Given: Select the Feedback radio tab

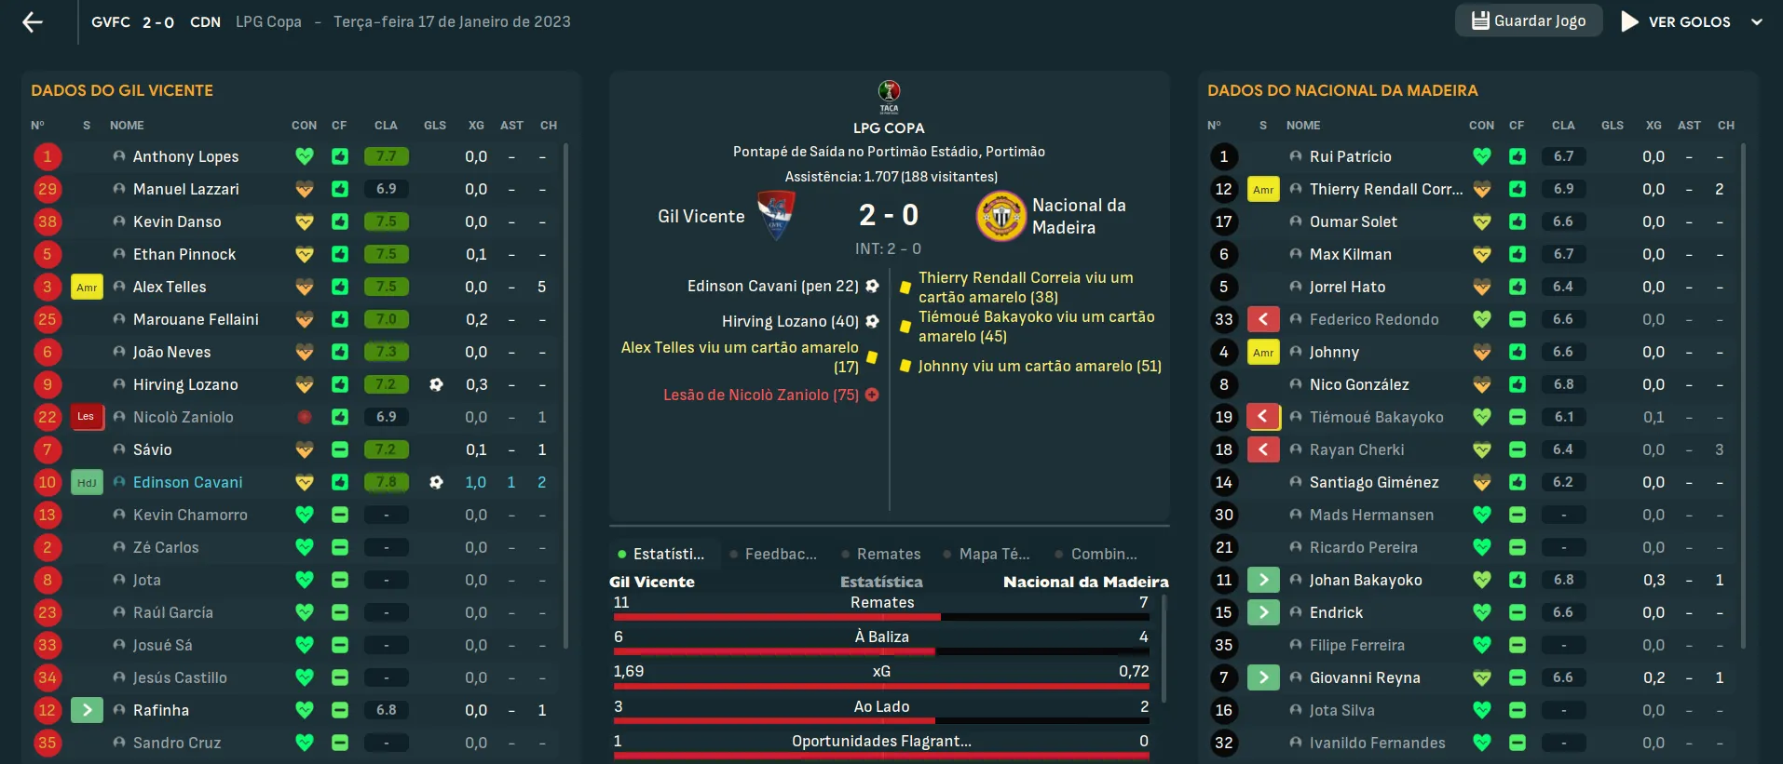Looking at the screenshot, I should click(773, 554).
